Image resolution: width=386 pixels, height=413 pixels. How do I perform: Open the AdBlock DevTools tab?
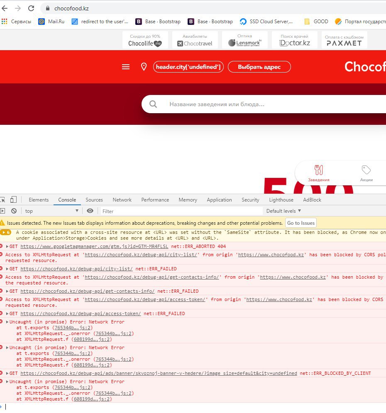click(x=312, y=200)
